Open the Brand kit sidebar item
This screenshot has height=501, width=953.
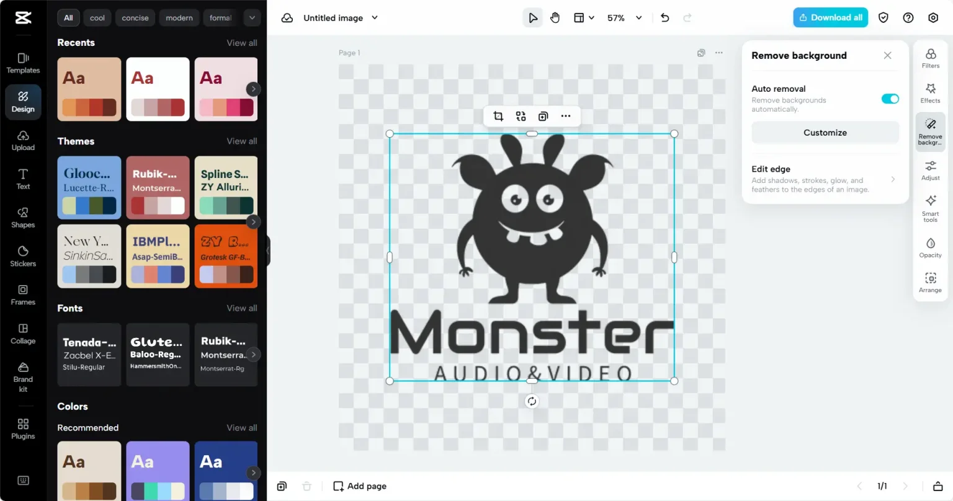[x=23, y=377]
